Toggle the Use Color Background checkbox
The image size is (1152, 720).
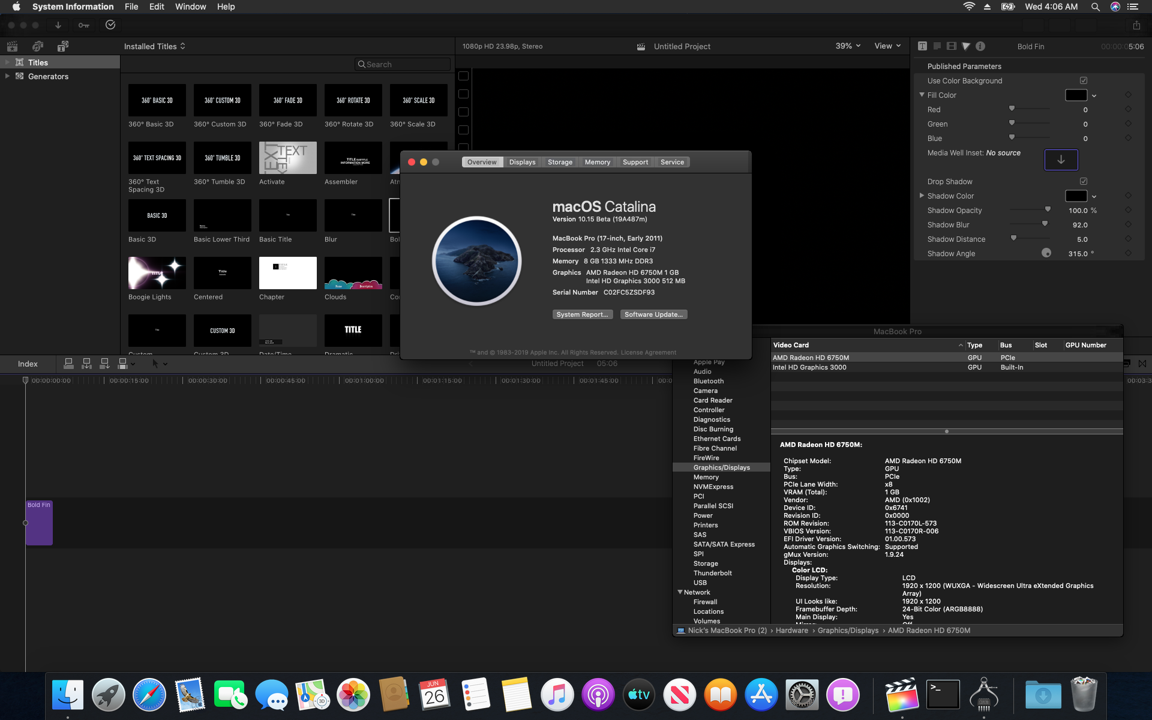(1084, 80)
